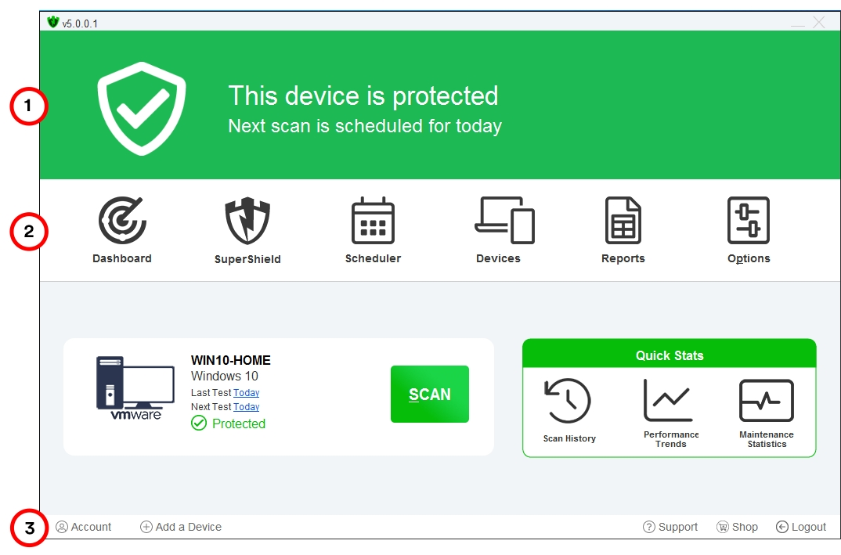Click the large white protection shield
The width and height of the screenshot is (841, 555).
142,108
